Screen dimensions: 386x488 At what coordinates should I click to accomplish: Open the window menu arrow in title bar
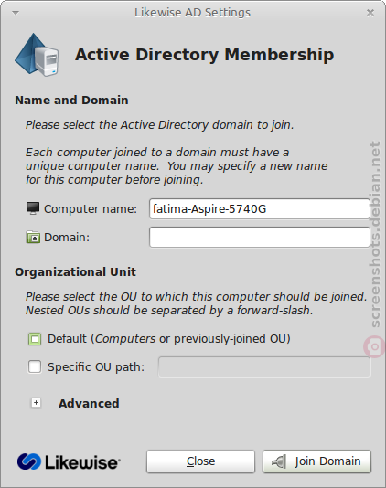coord(16,13)
